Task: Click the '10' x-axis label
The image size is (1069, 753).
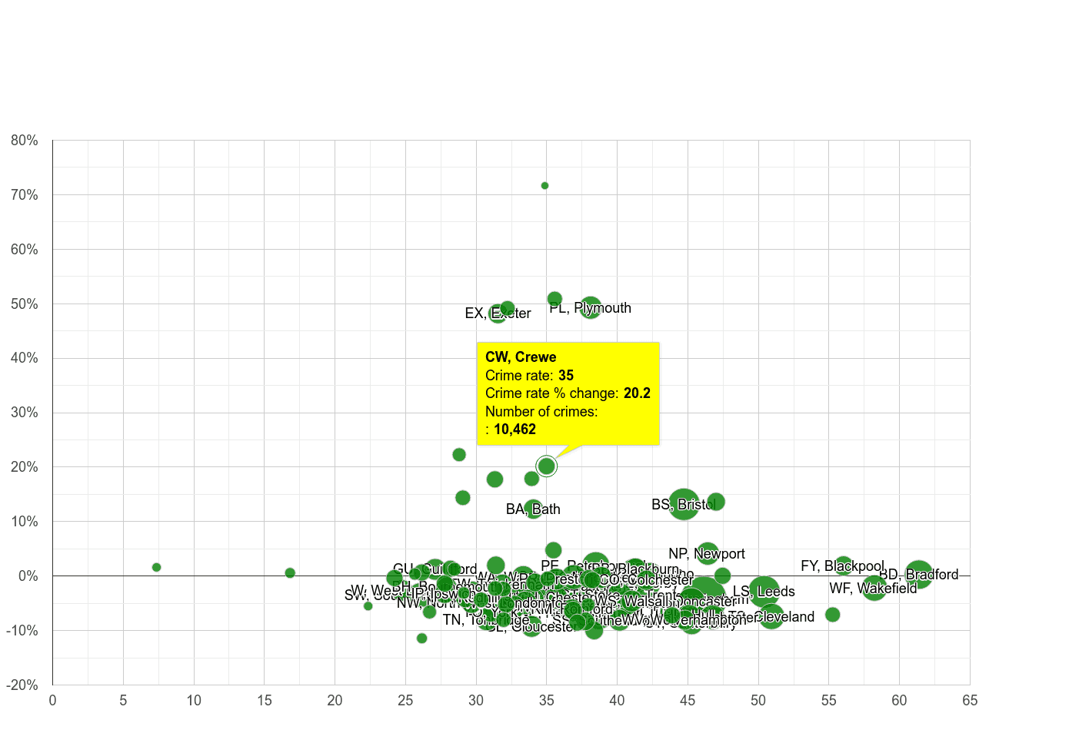Action: tap(194, 701)
